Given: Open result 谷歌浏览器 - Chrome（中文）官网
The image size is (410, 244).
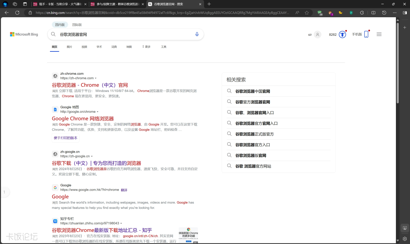Looking at the screenshot, I should coord(90,85).
